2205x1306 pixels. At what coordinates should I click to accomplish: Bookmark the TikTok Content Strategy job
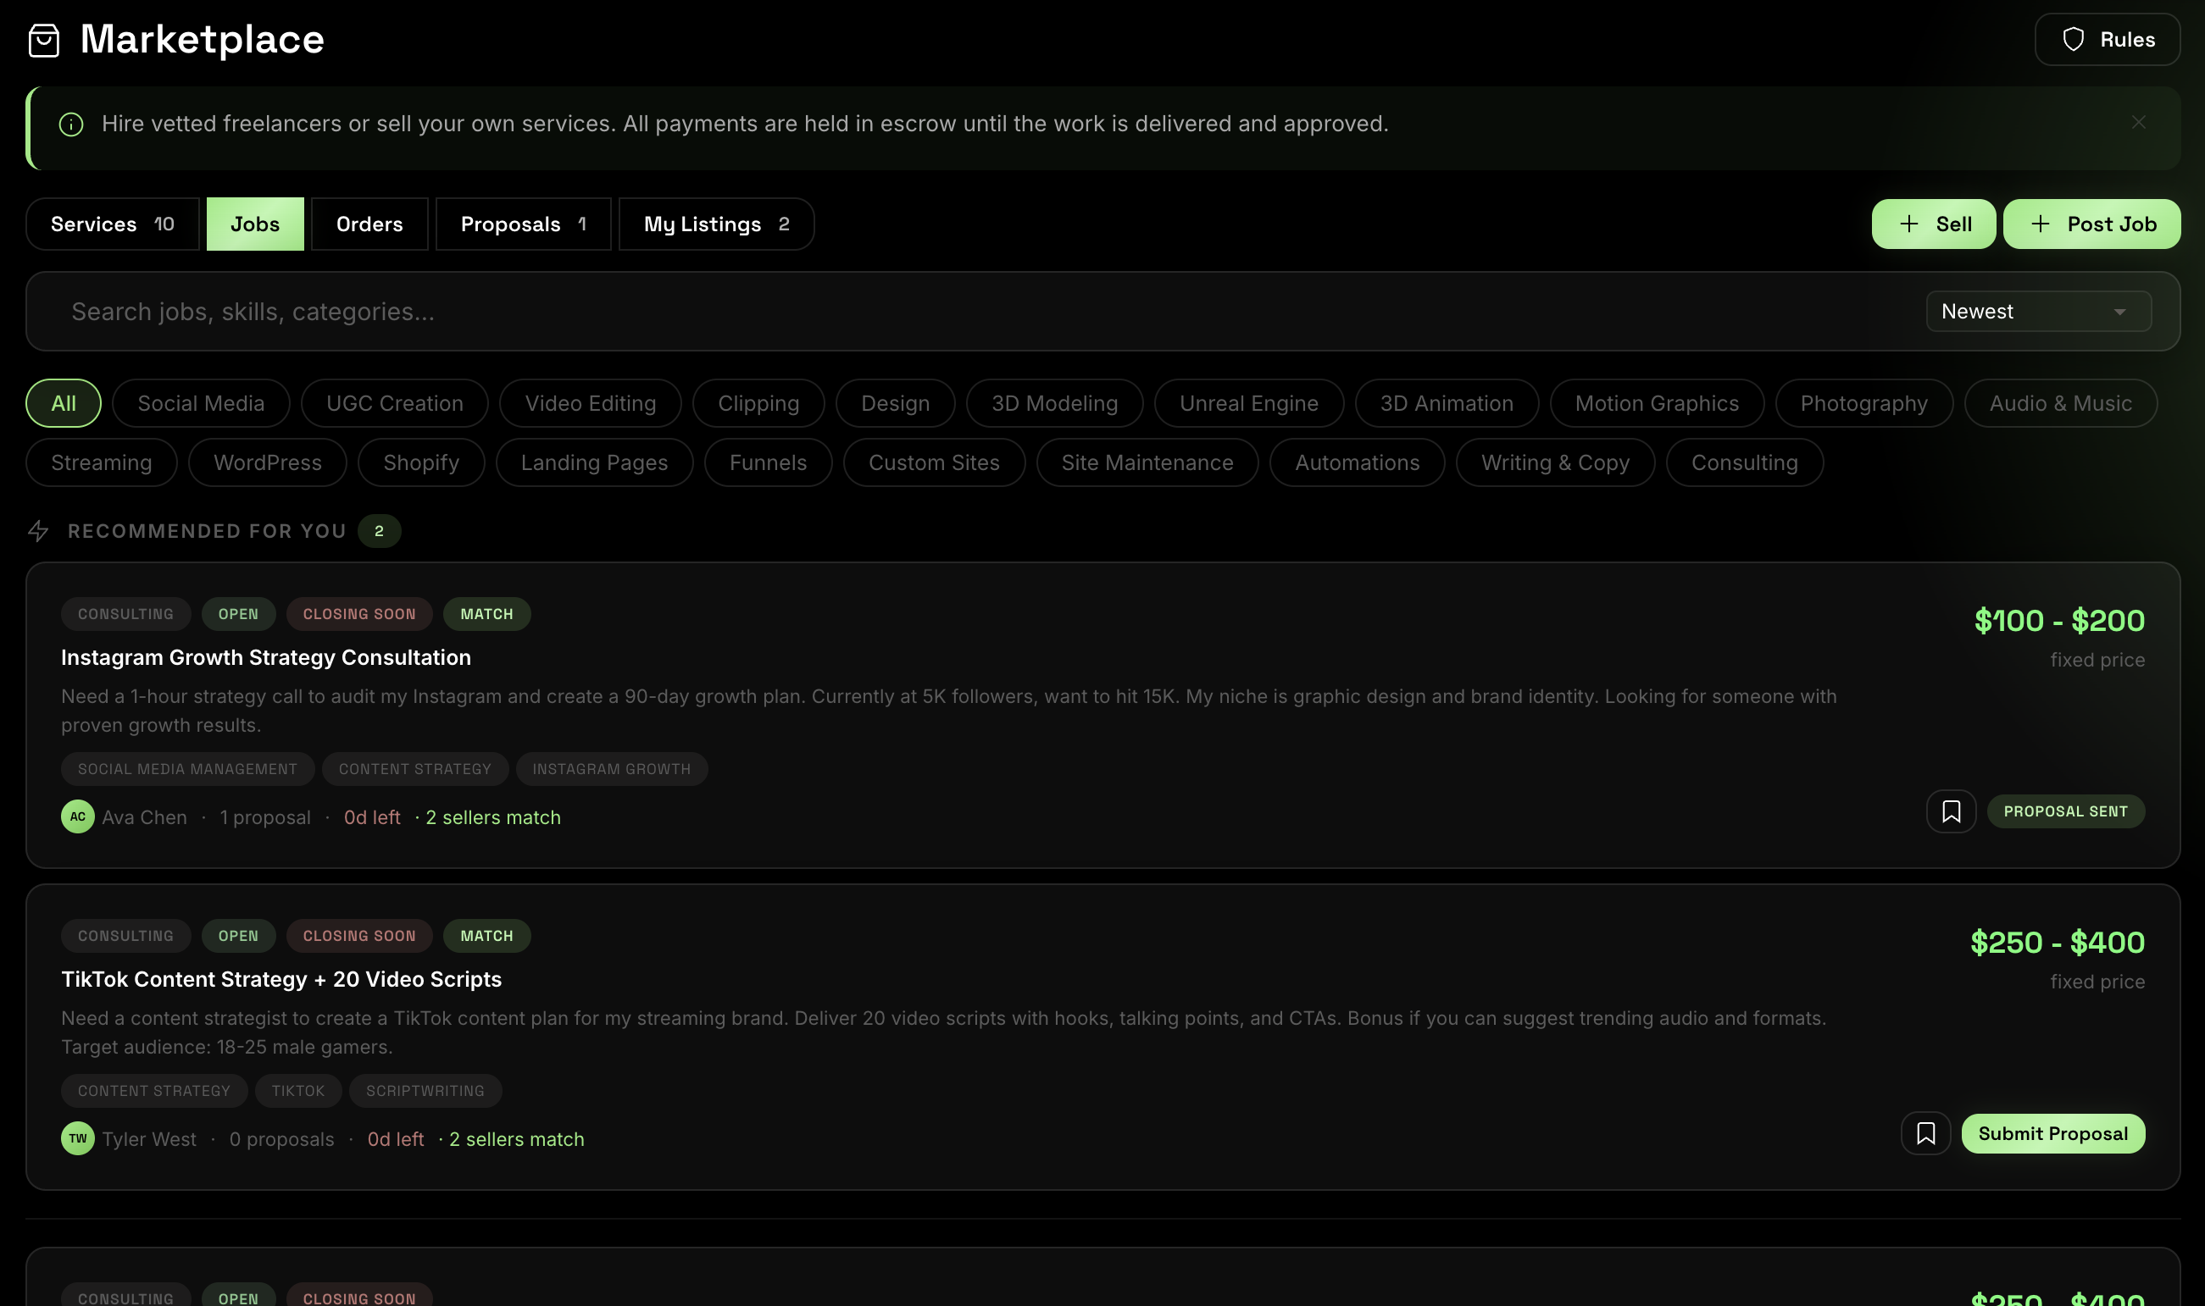[1925, 1133]
